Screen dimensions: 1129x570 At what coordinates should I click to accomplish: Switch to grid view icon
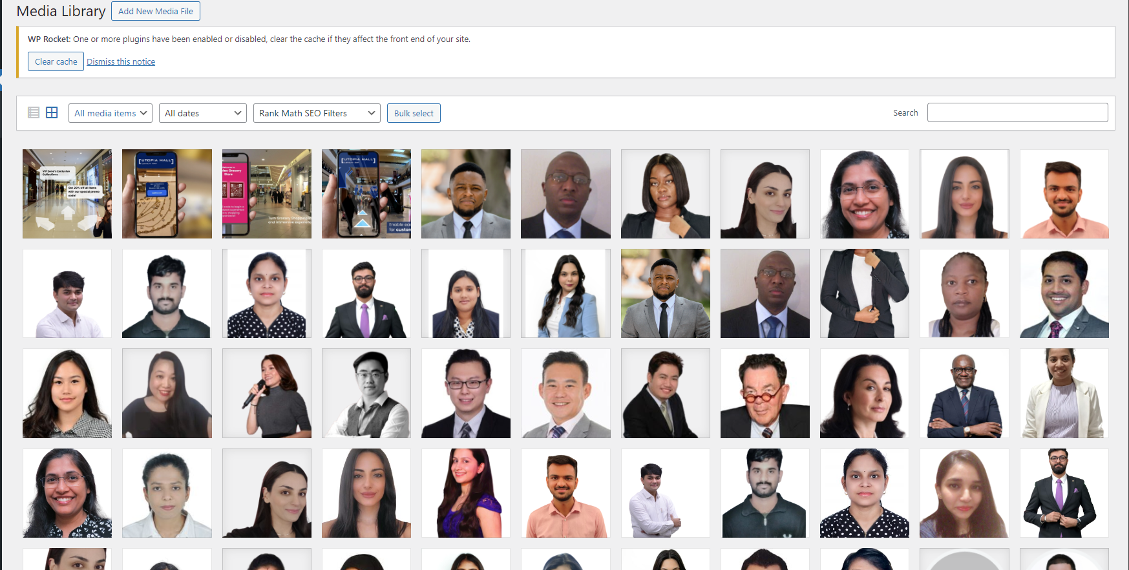click(x=52, y=112)
